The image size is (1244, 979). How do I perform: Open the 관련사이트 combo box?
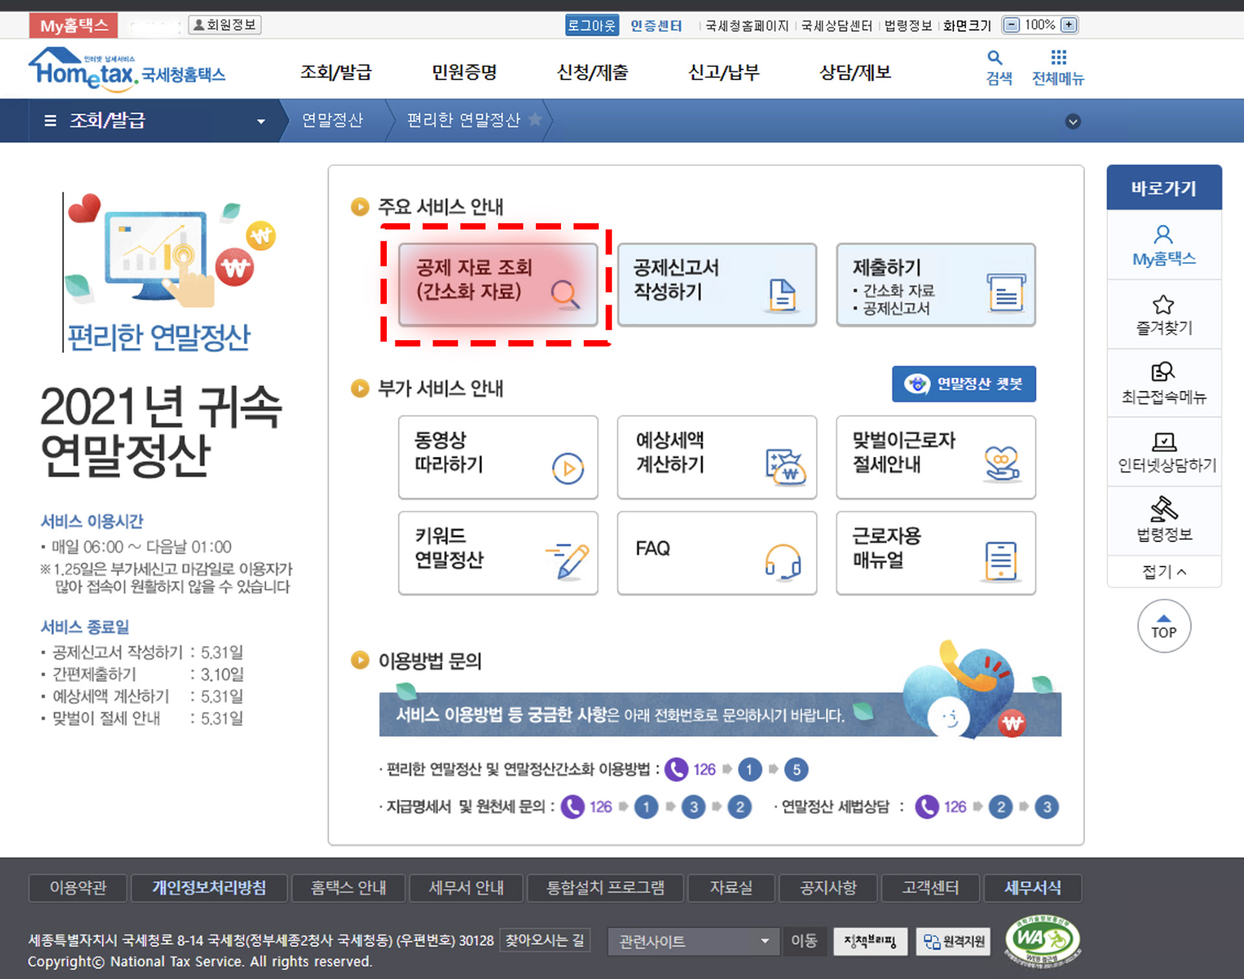[693, 941]
